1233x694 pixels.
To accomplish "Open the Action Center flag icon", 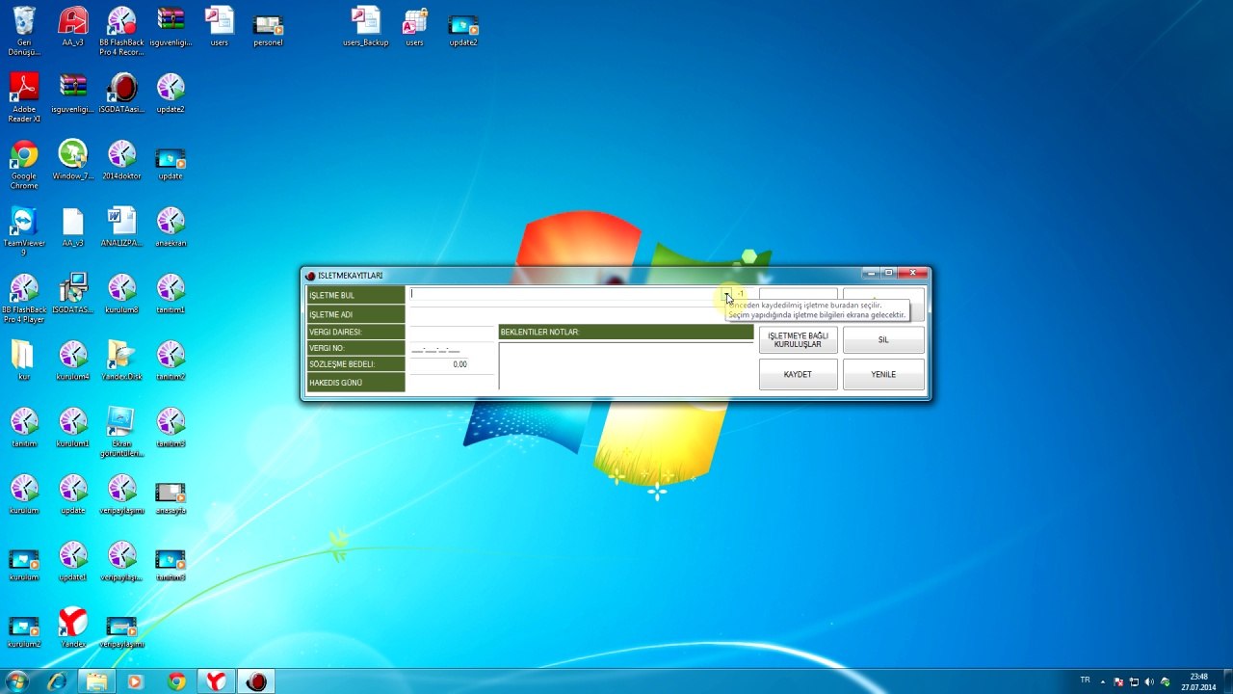I will coord(1118,681).
